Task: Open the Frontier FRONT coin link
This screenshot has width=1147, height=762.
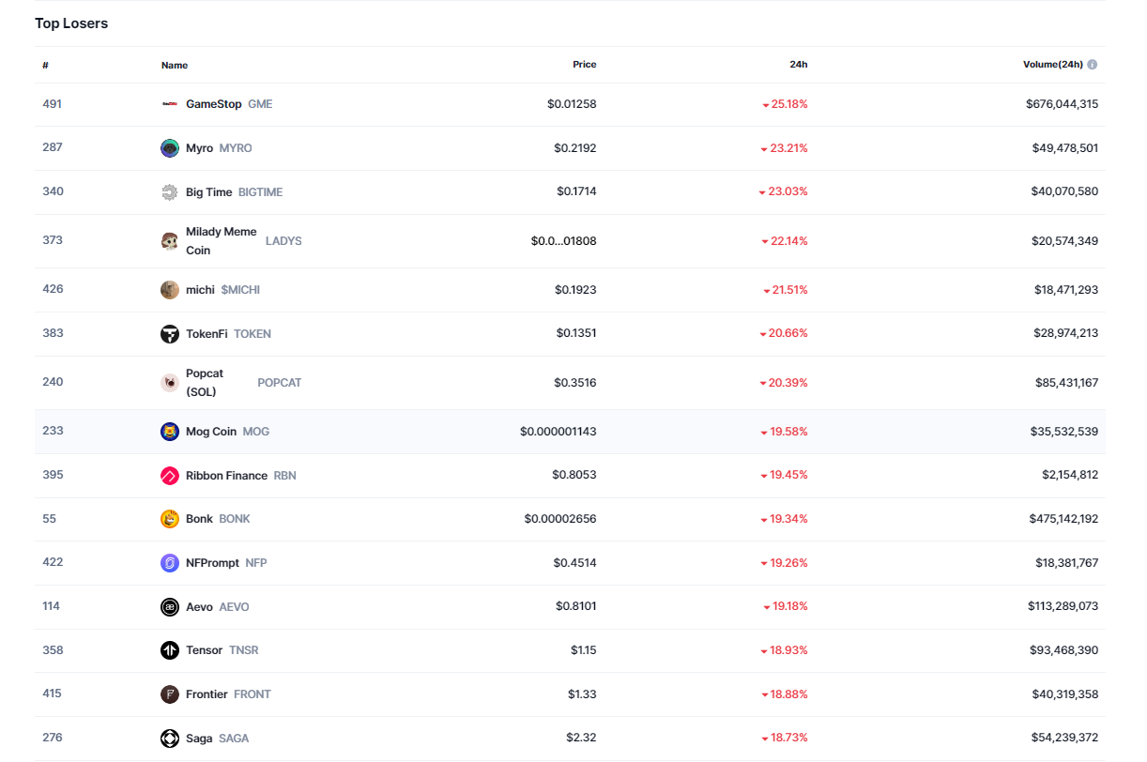Action: [x=206, y=694]
